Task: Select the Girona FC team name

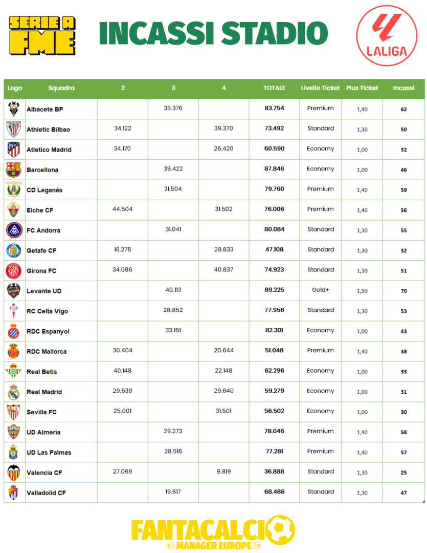Action: pos(42,271)
